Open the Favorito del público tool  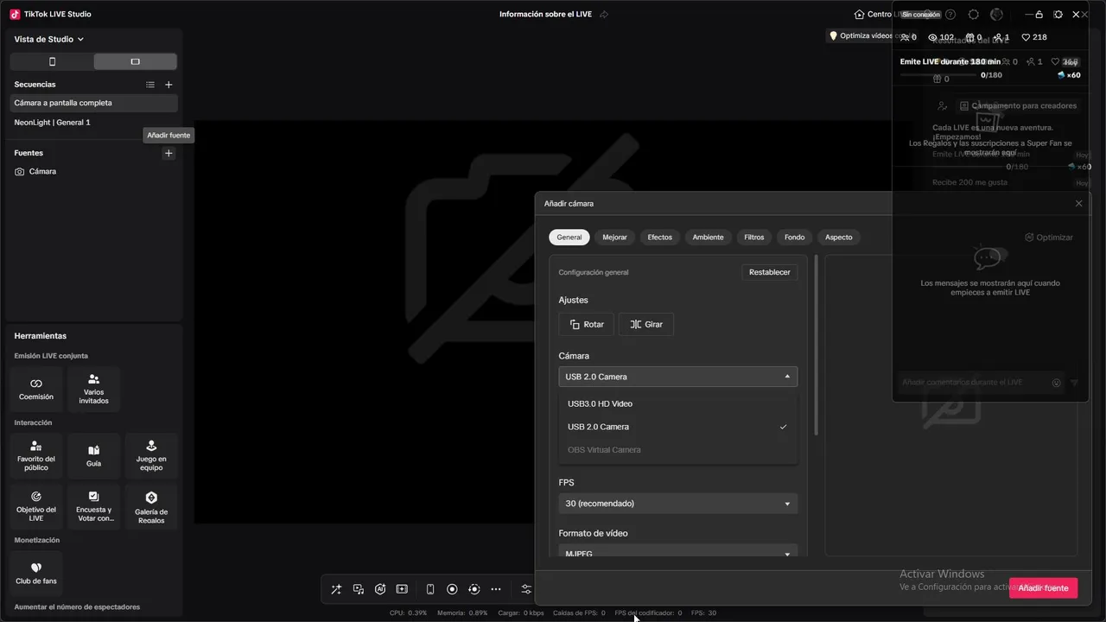pyautogui.click(x=36, y=455)
